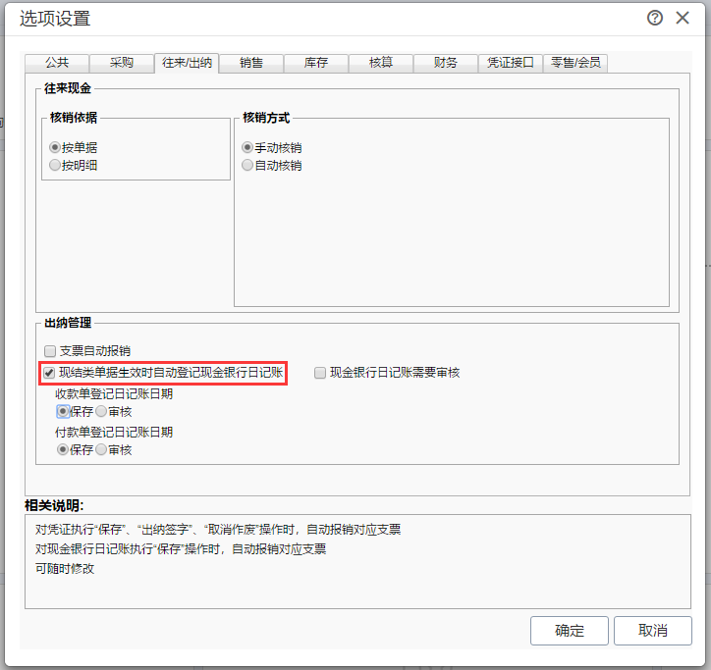Open the 零售/会员 tab
Image resolution: width=711 pixels, height=670 pixels.
(x=575, y=63)
